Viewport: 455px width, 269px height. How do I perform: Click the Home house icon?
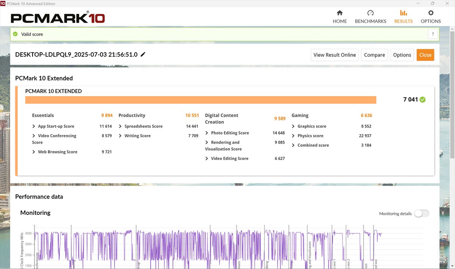click(340, 13)
